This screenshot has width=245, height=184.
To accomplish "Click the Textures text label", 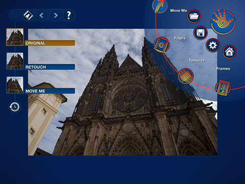I will (197, 60).
